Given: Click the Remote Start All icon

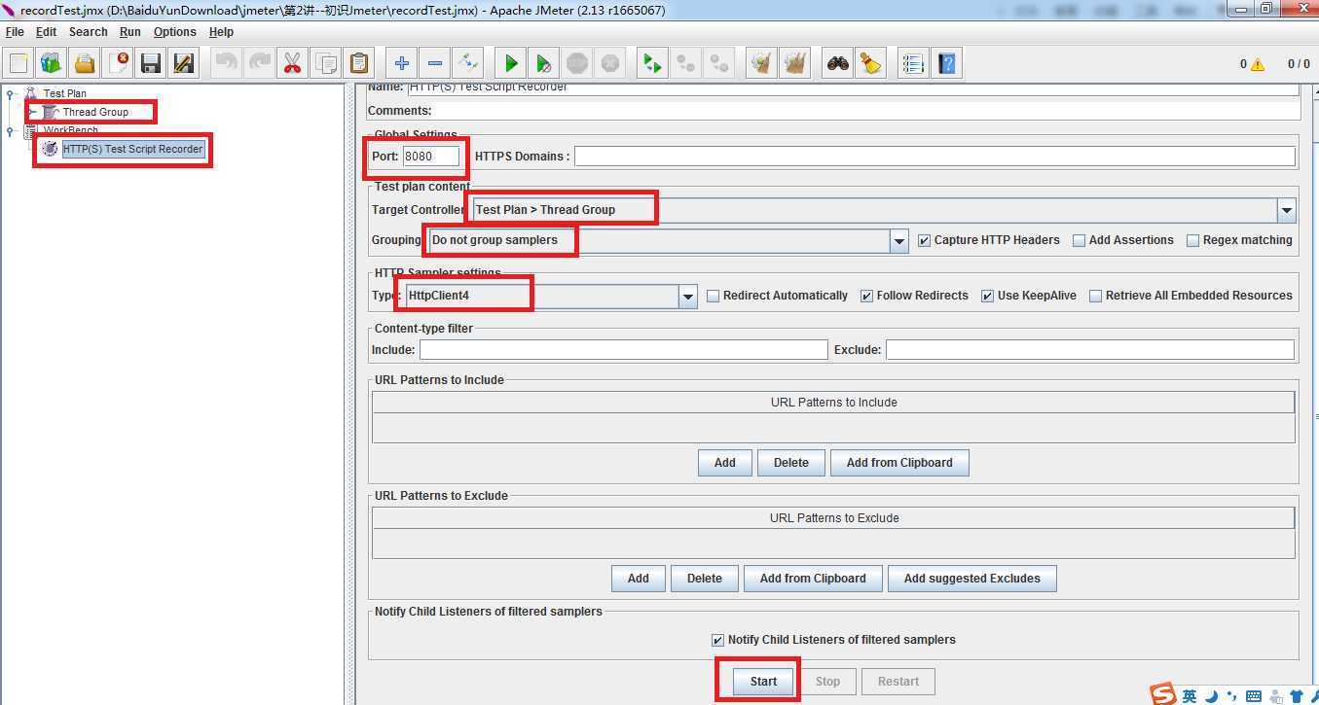Looking at the screenshot, I should point(653,63).
